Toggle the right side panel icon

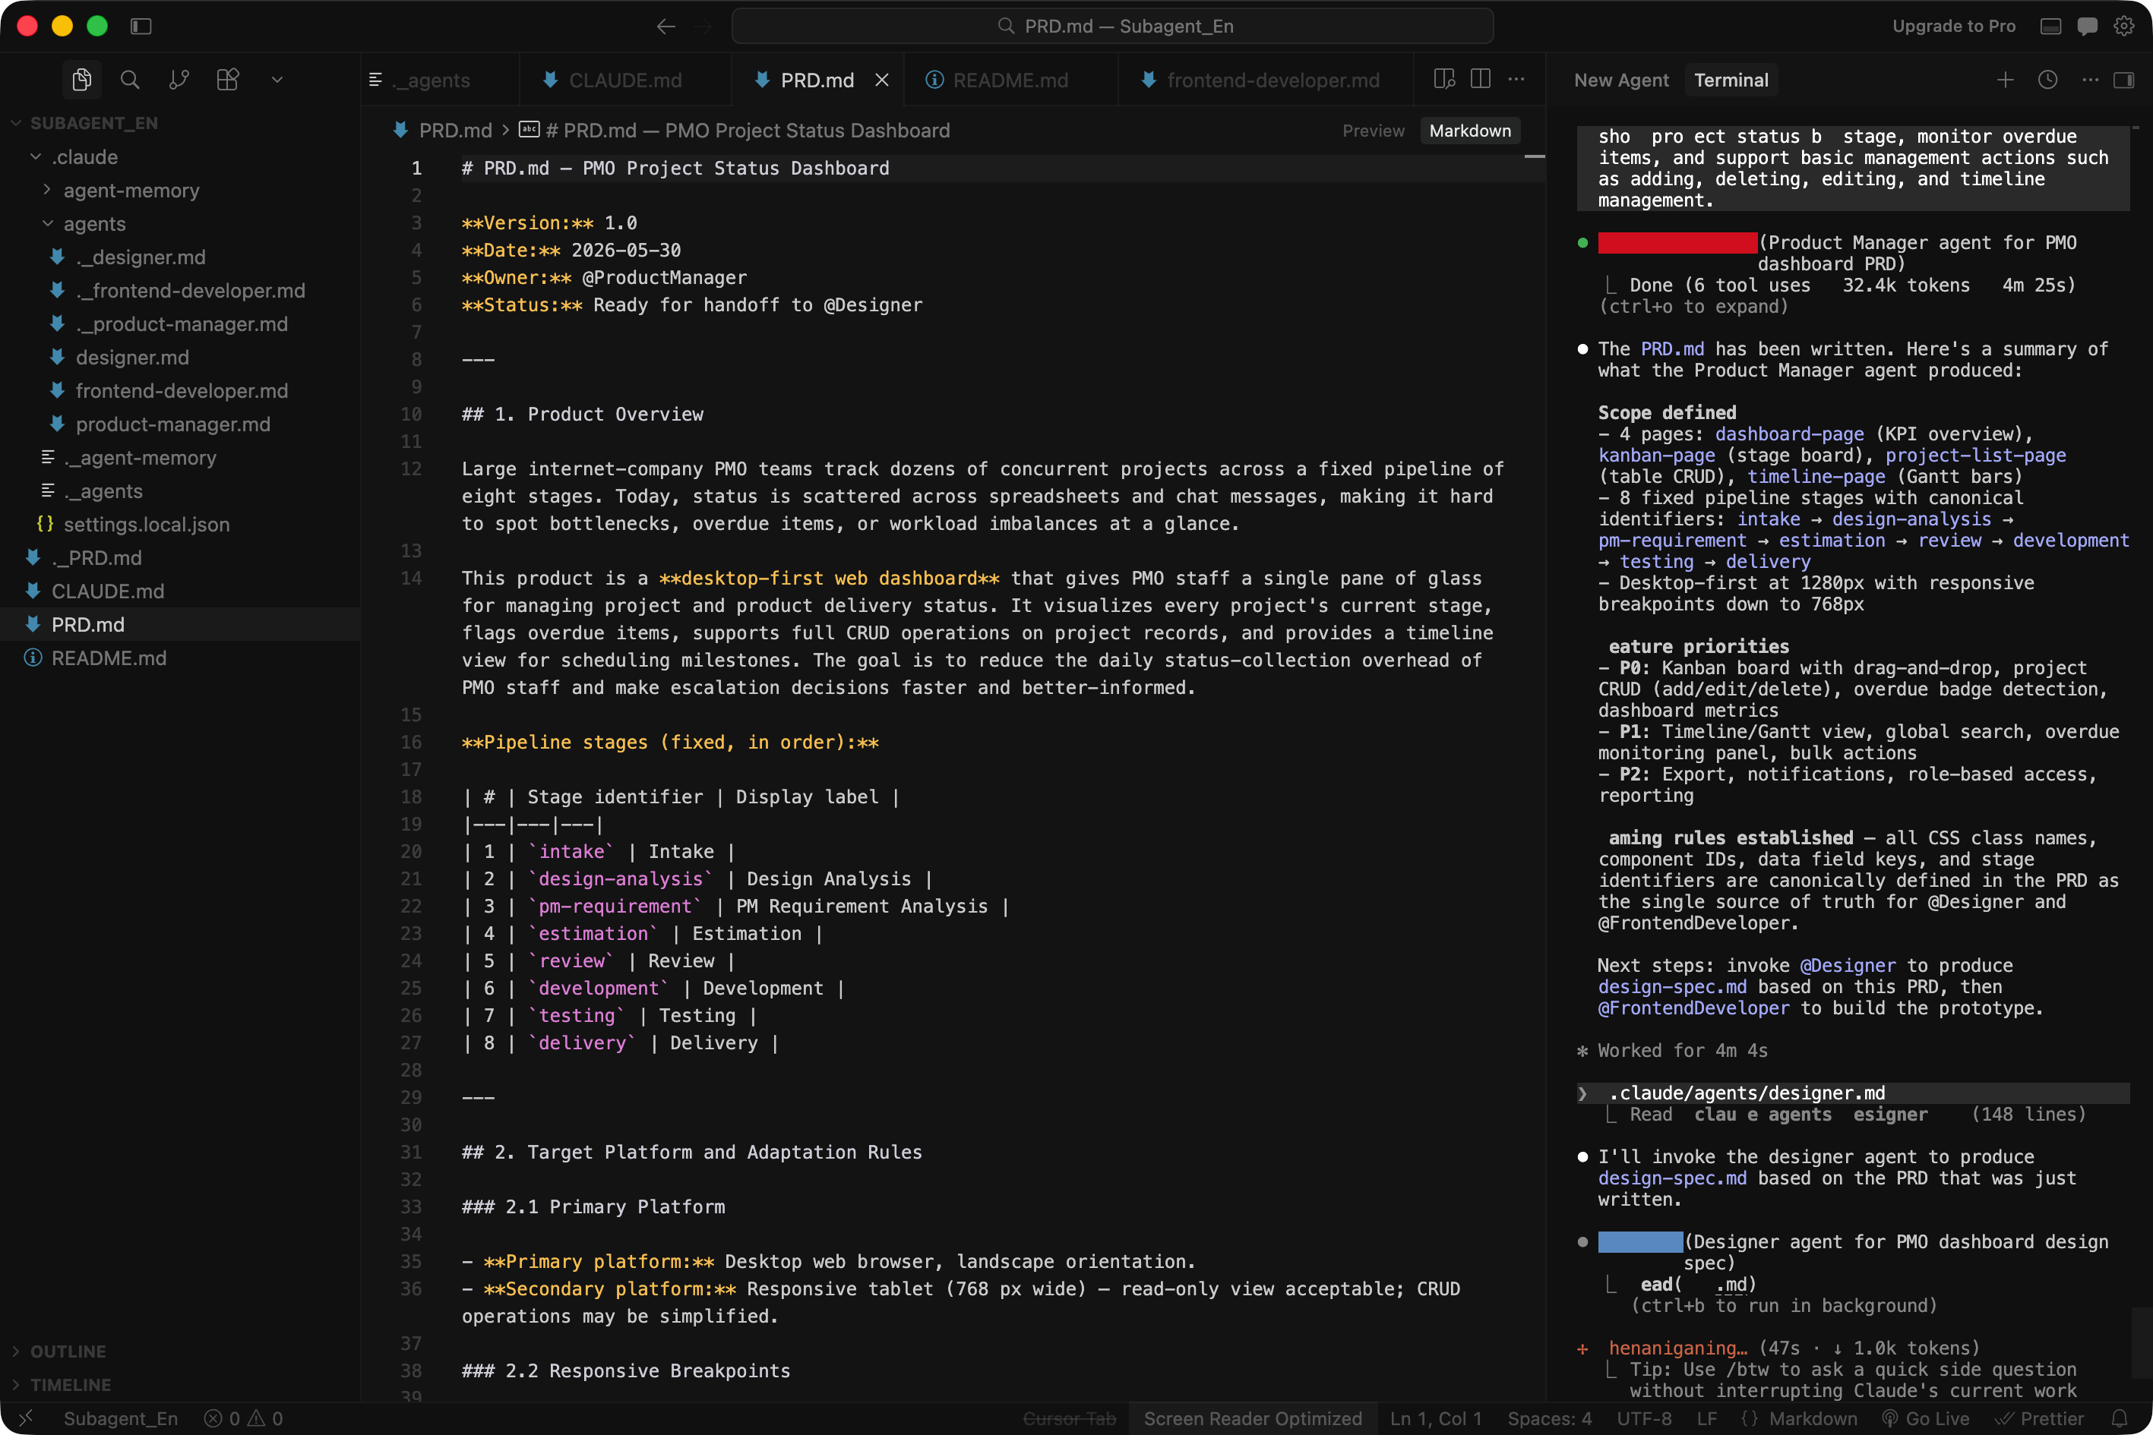[x=2123, y=80]
